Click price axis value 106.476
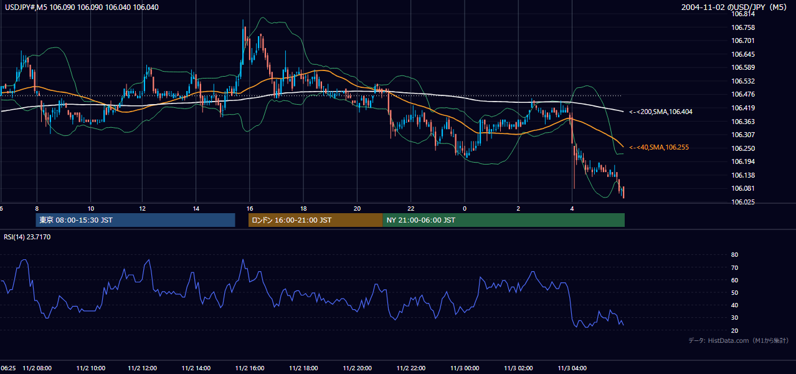Screen dimensions: 796x374 pos(743,94)
